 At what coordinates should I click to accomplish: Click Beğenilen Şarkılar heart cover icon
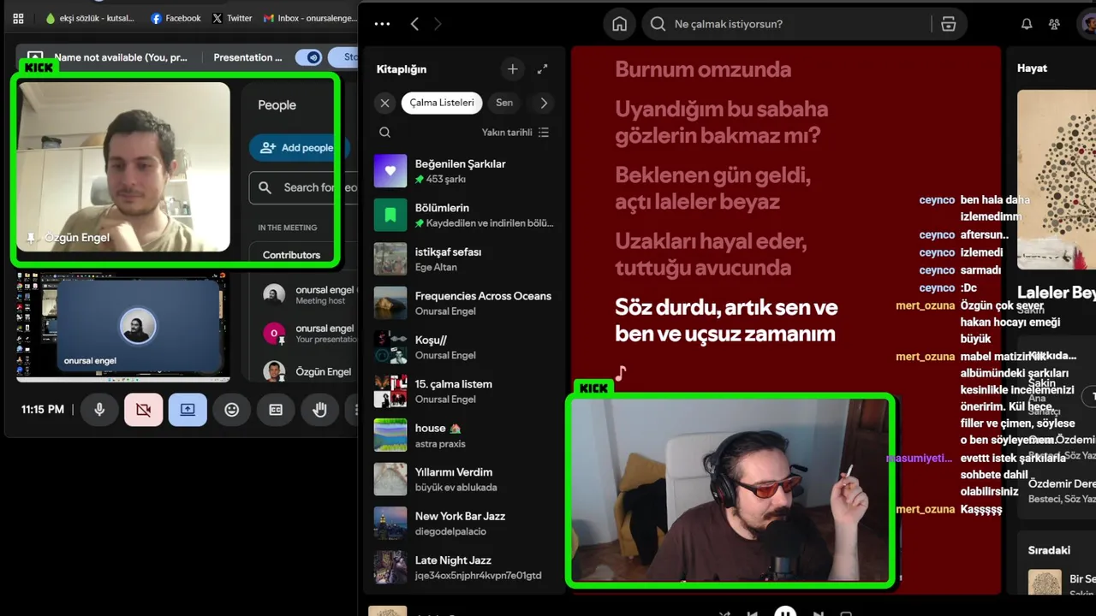pyautogui.click(x=390, y=171)
